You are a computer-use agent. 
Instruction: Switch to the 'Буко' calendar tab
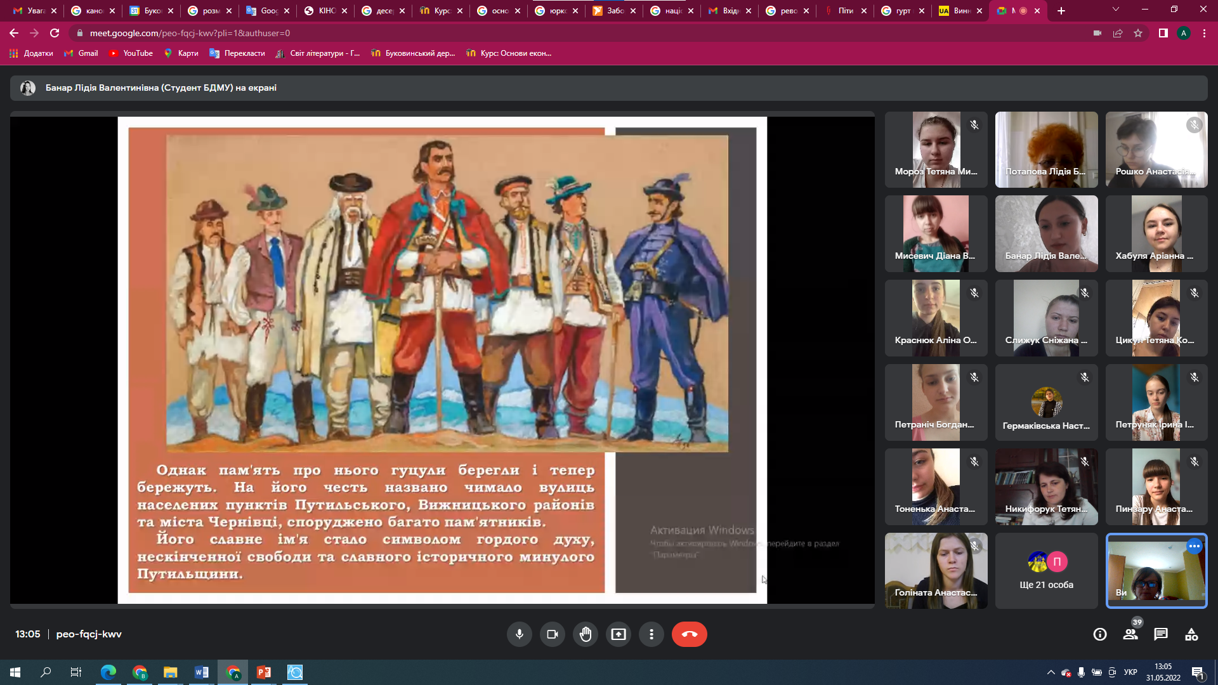152,11
